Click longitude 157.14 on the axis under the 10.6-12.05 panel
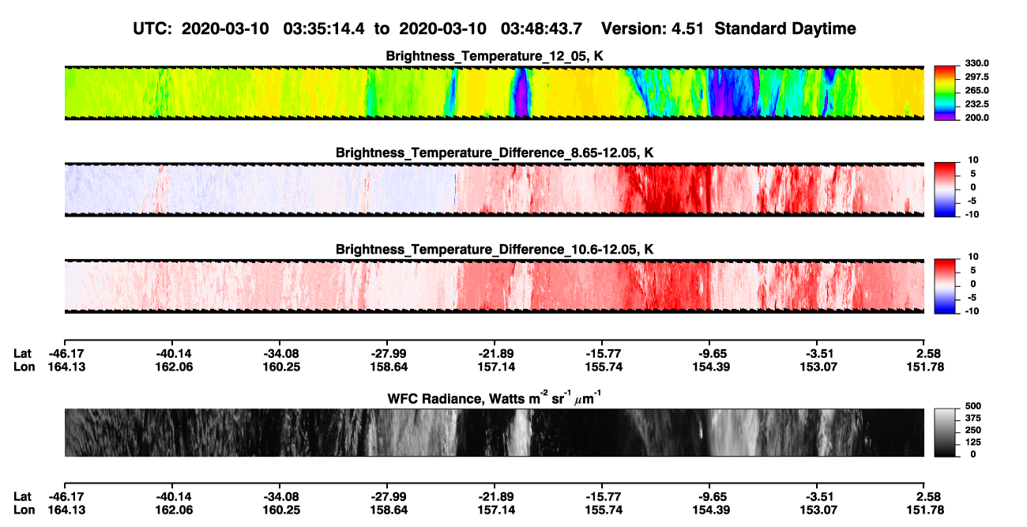 [495, 367]
